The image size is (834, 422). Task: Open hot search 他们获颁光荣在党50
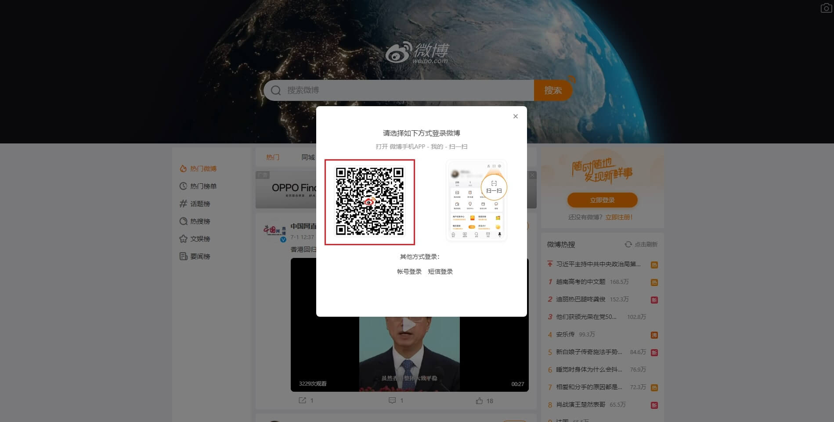point(586,317)
